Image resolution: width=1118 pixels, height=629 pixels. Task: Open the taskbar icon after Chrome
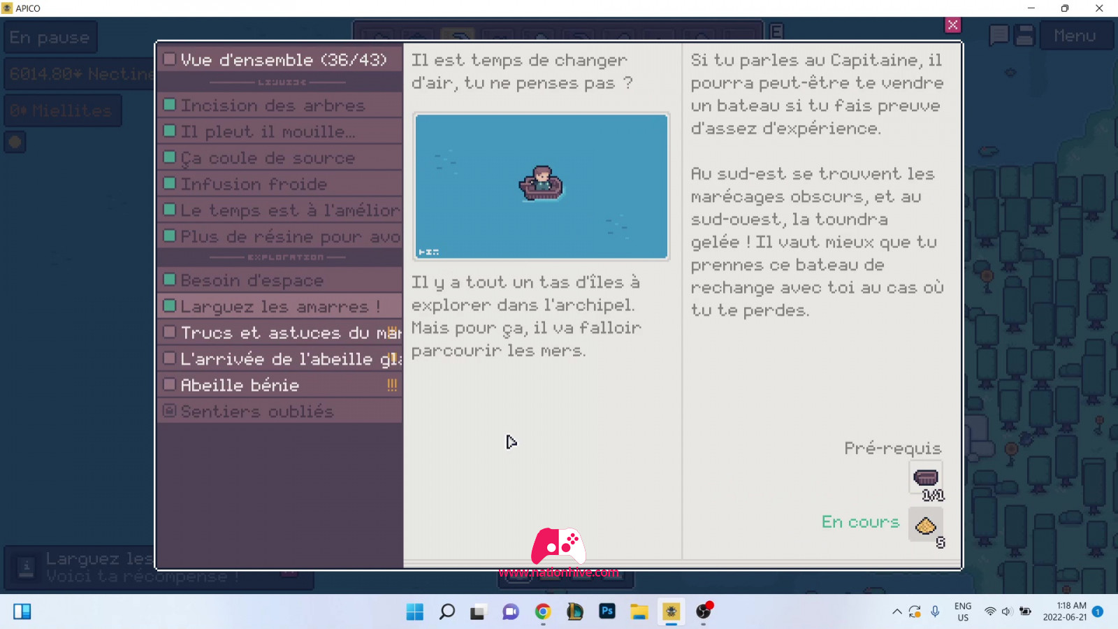575,612
